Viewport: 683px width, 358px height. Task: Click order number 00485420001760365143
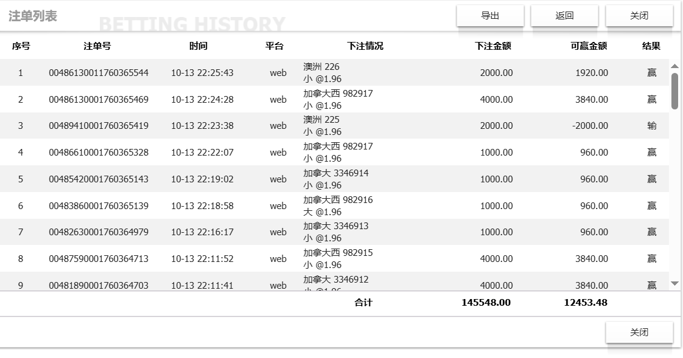coord(99,179)
